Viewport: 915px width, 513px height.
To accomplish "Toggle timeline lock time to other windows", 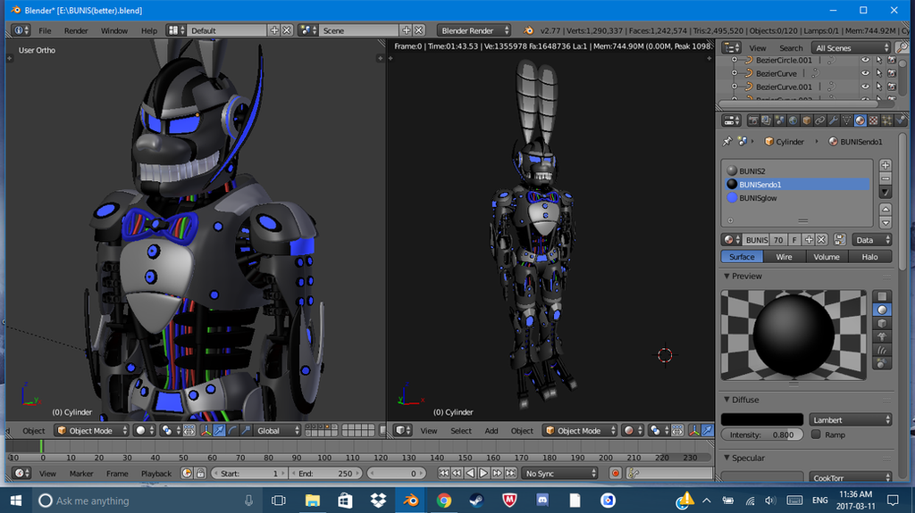I will (x=200, y=474).
